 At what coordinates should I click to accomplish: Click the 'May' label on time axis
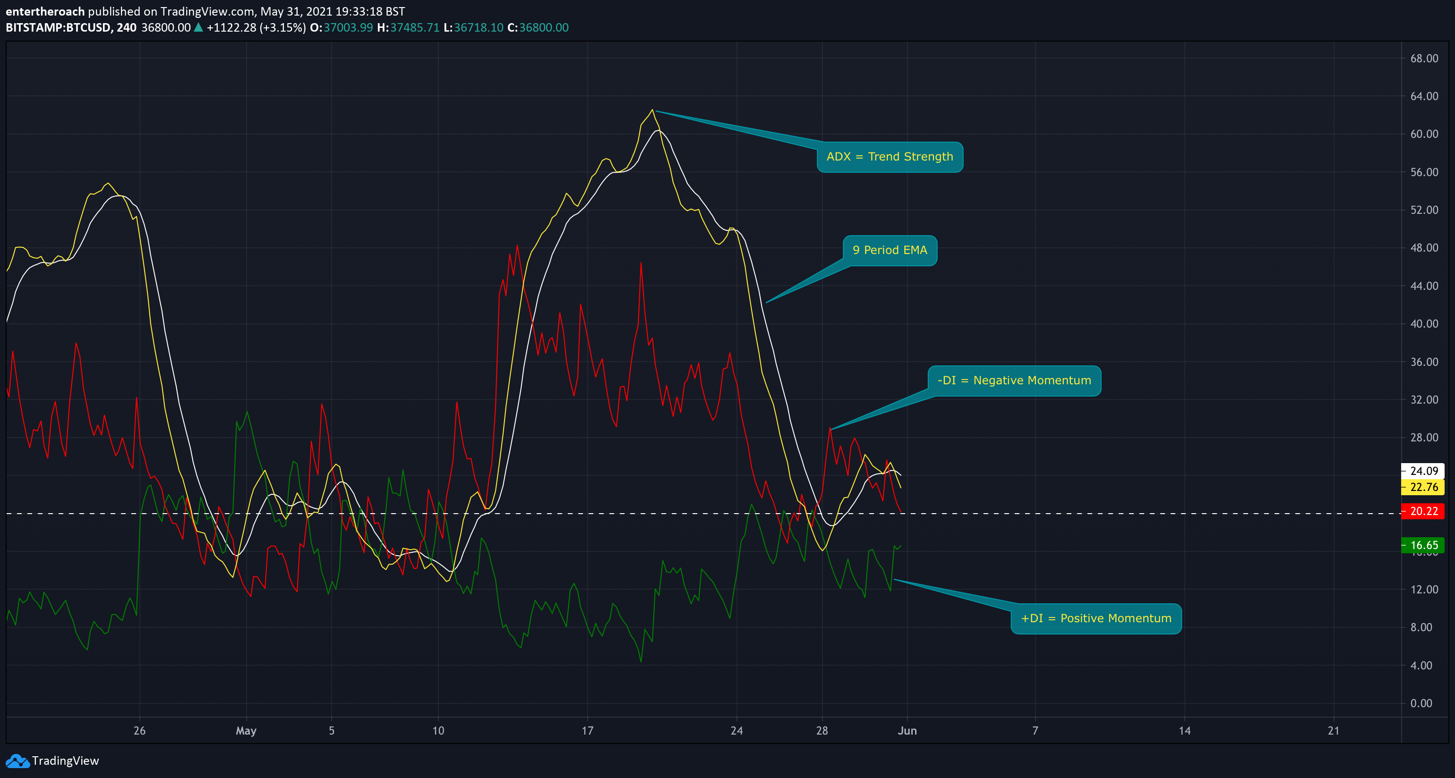click(x=246, y=731)
